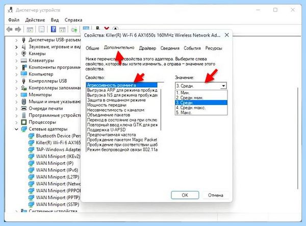Click the icon of Bluetooth Device adapter
The height and width of the screenshot is (226, 306).
pos(32,136)
